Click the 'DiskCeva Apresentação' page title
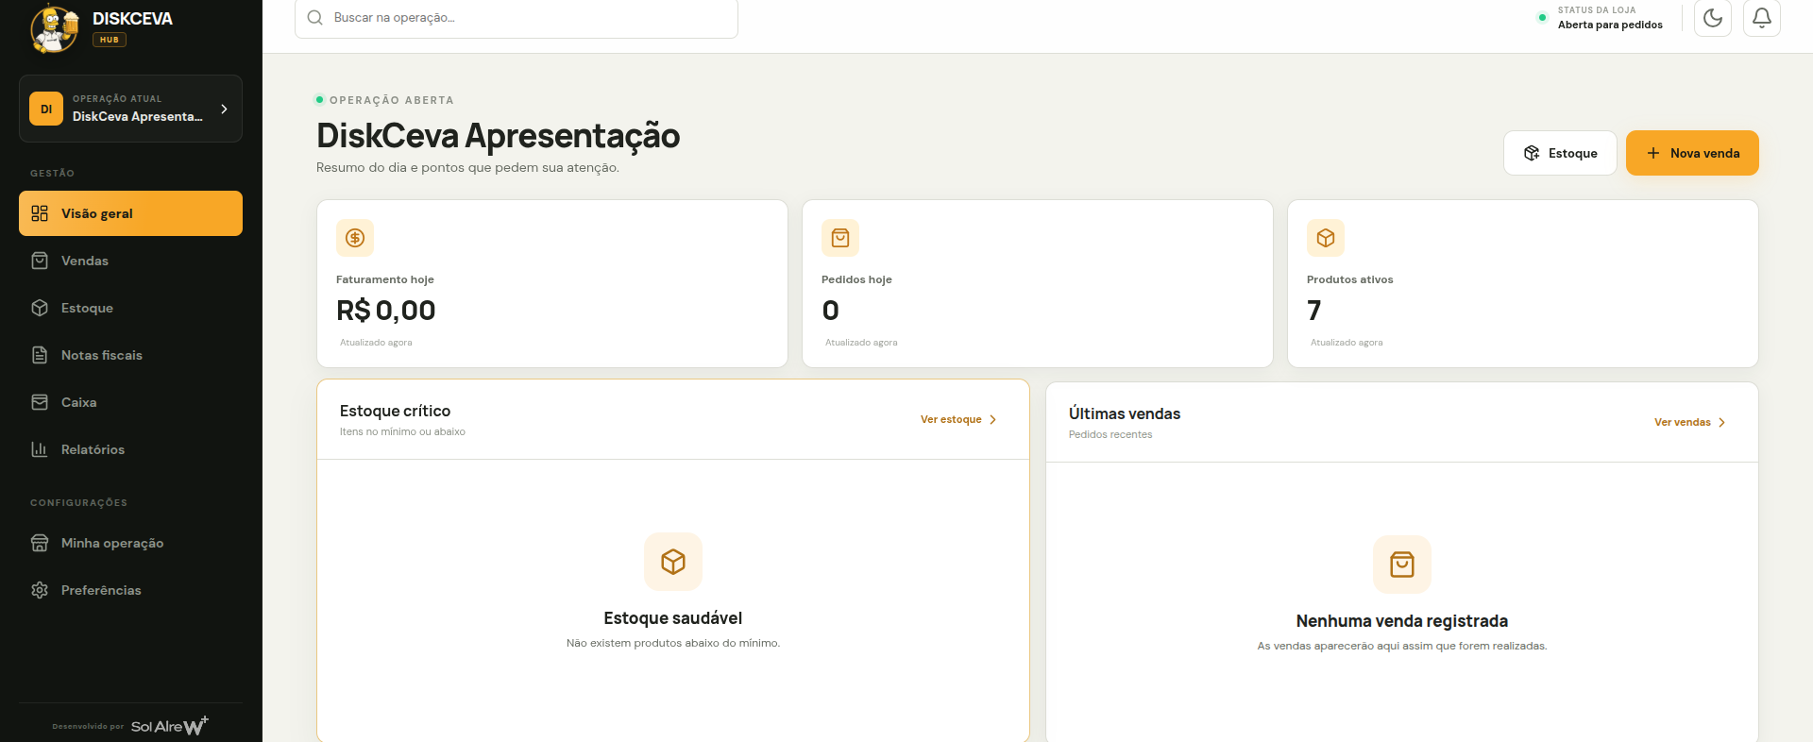The width and height of the screenshot is (1813, 742). point(498,136)
